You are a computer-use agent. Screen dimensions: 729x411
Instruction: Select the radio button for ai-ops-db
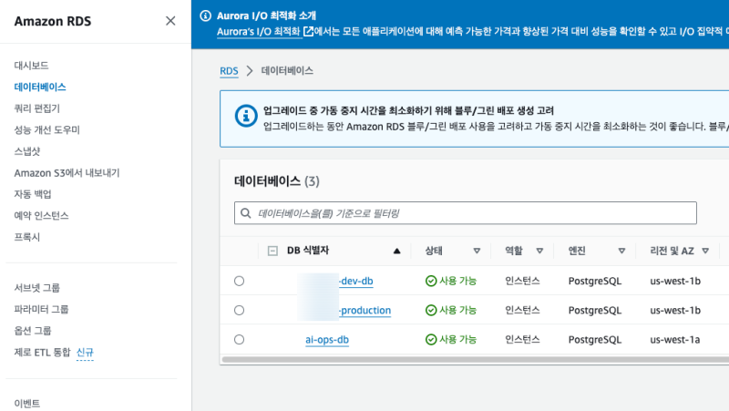[x=239, y=340]
